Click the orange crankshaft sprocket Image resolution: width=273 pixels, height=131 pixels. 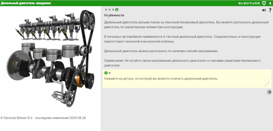coord(79,81)
